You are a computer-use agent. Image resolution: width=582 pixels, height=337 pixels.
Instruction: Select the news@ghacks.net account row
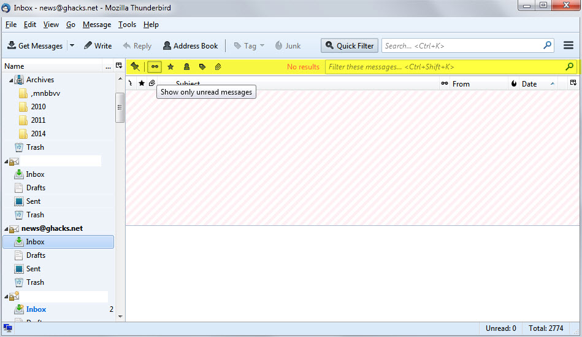(52, 228)
